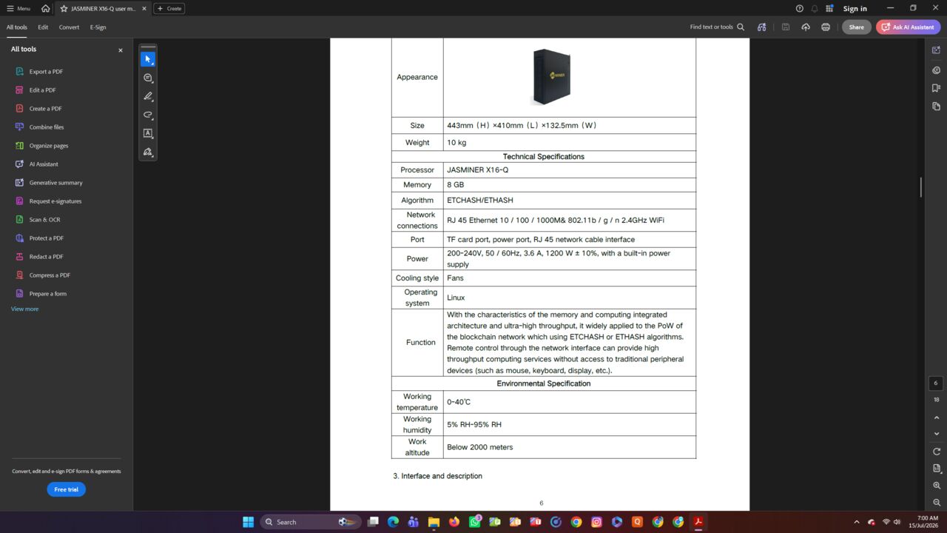Open the link-sharing icon beside search
The width and height of the screenshot is (947, 533).
761,27
